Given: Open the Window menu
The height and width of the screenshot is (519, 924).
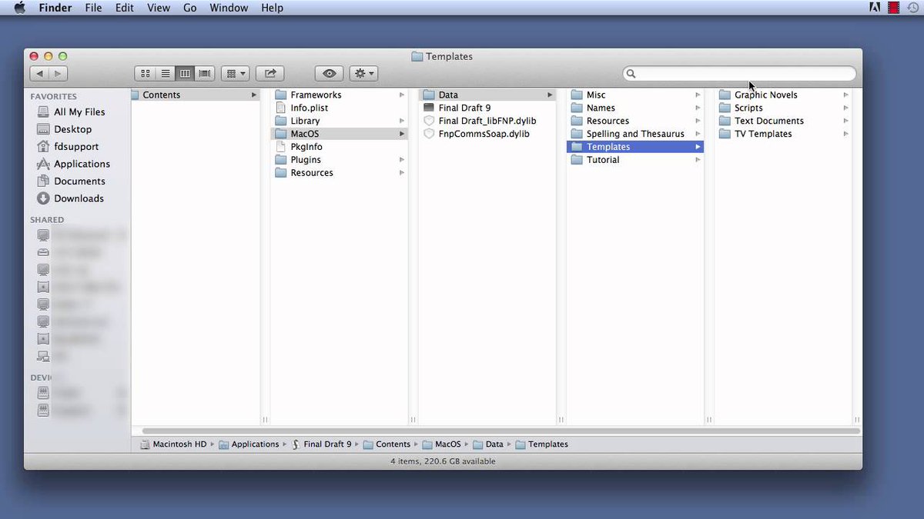Looking at the screenshot, I should pyautogui.click(x=229, y=8).
